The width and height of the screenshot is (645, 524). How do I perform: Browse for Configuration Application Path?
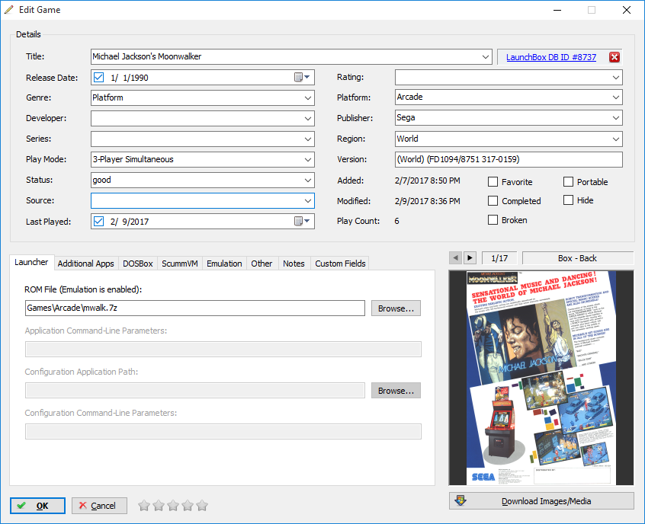396,391
